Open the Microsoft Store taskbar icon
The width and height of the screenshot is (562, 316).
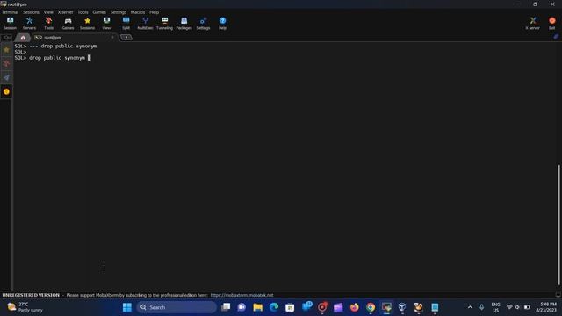290,307
